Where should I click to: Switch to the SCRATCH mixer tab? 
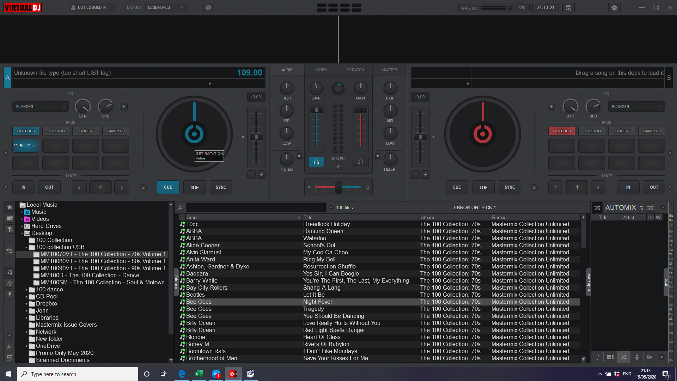(x=355, y=70)
